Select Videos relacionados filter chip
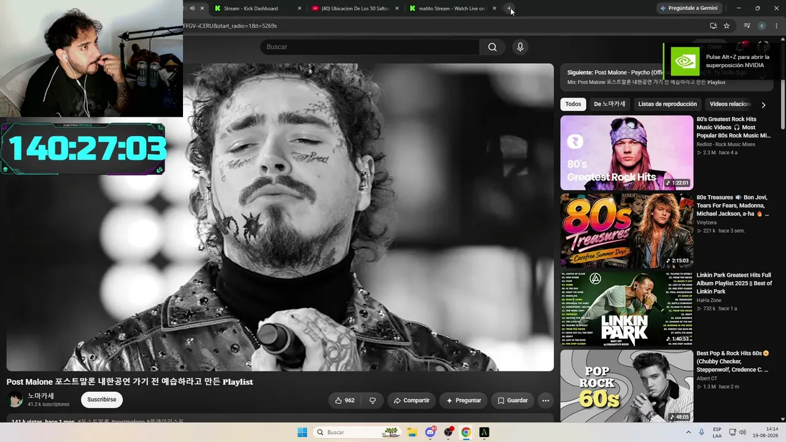 [730, 104]
